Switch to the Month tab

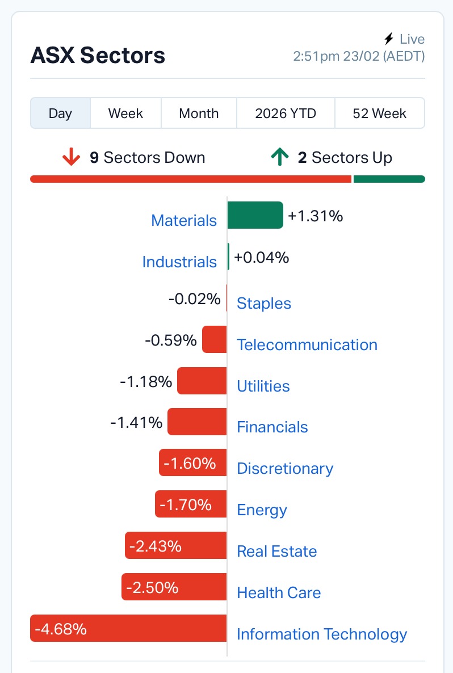tap(199, 113)
